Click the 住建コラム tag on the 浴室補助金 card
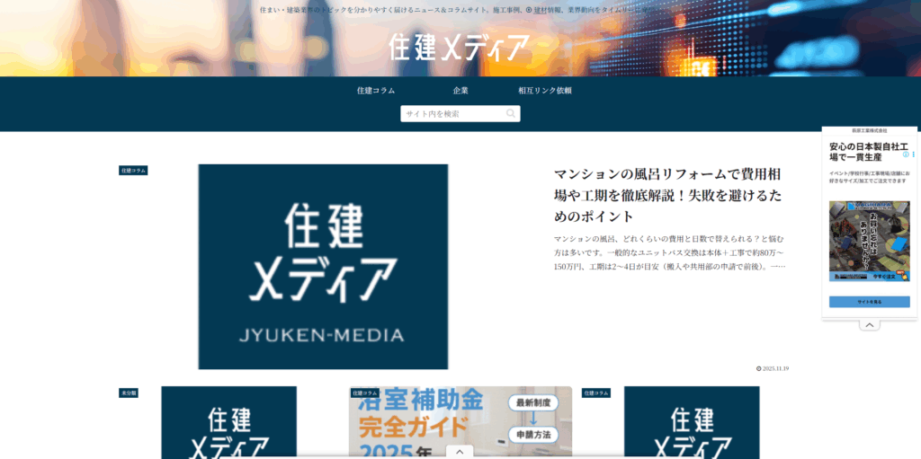 tap(365, 393)
